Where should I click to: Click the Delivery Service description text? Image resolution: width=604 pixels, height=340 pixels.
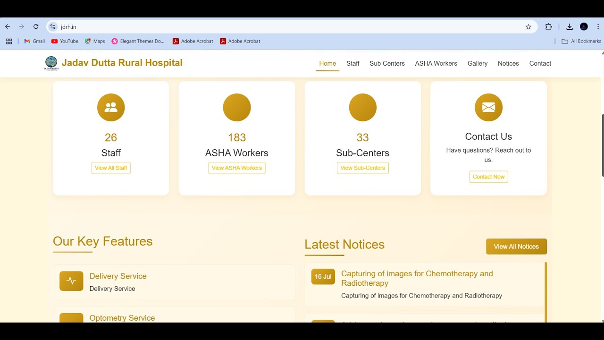pos(112,289)
